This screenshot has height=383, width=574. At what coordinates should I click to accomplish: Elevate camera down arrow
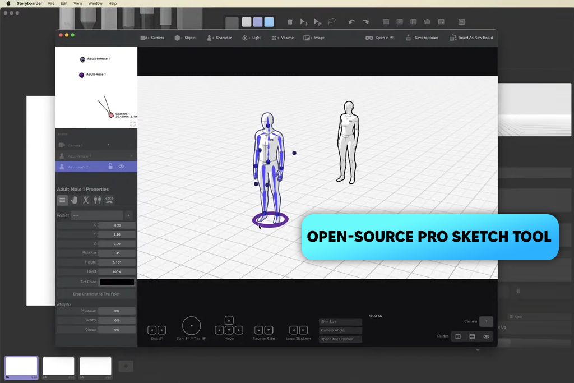[269, 330]
